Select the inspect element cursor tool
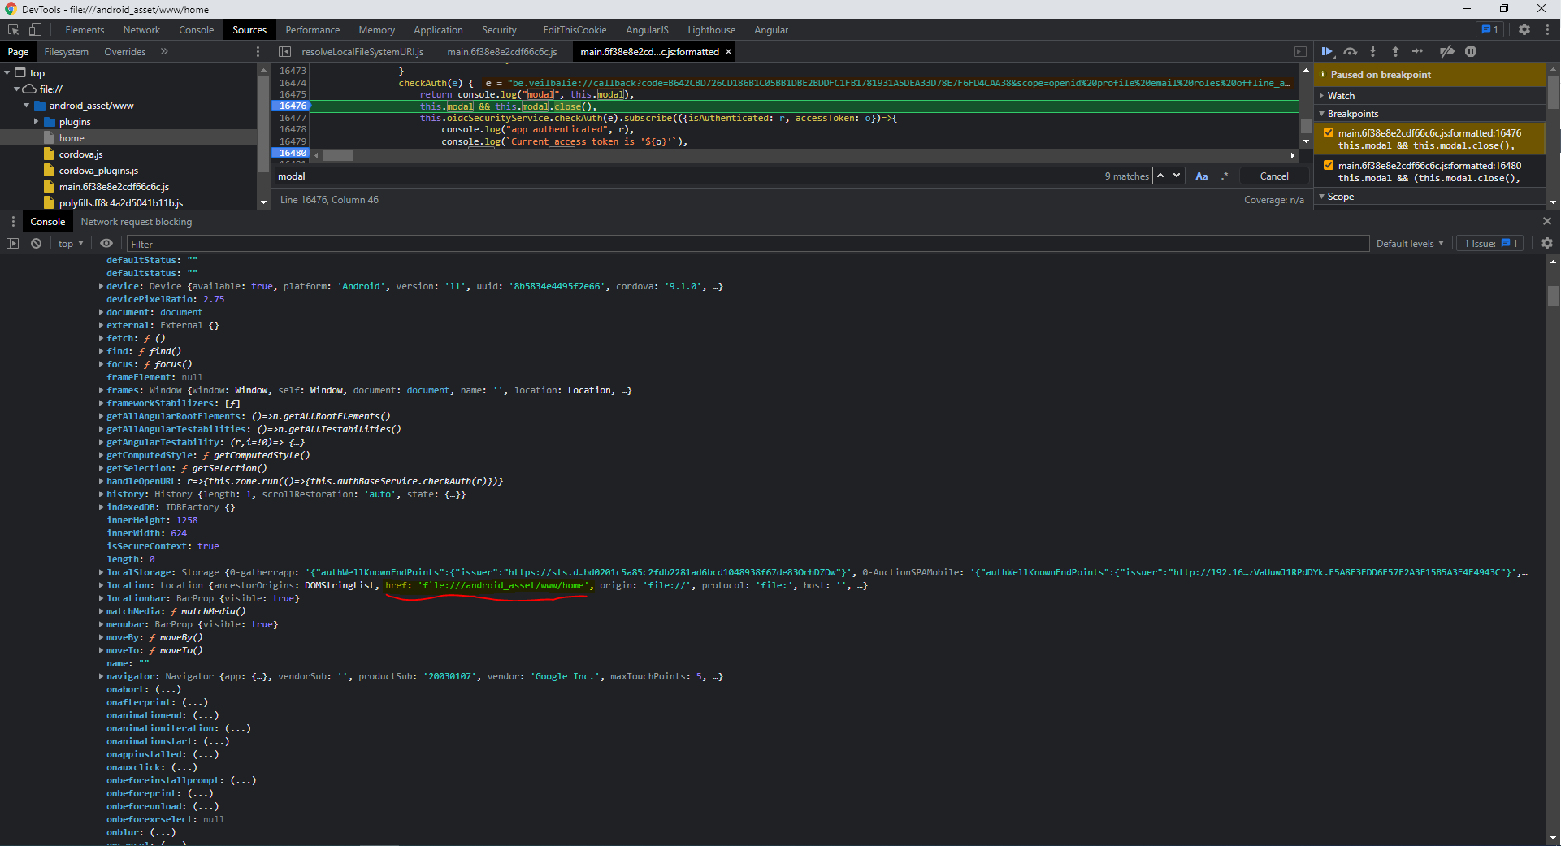Image resolution: width=1561 pixels, height=846 pixels. [x=13, y=29]
